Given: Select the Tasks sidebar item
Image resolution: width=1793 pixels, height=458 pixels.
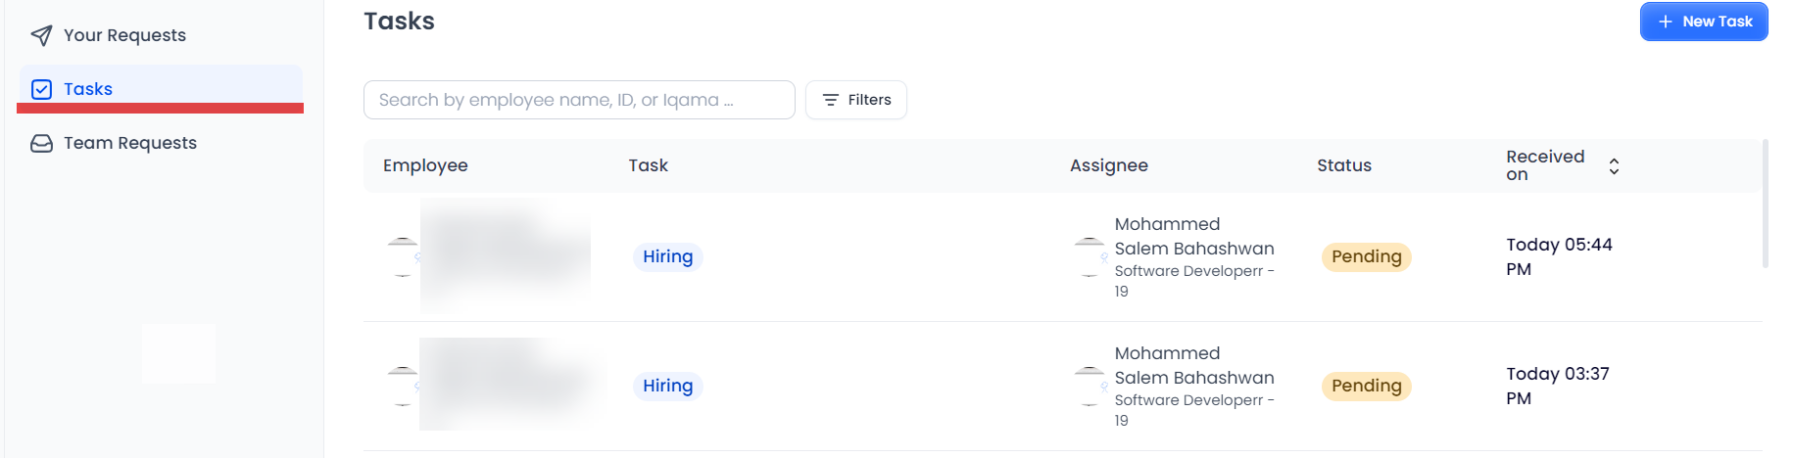Looking at the screenshot, I should [88, 89].
